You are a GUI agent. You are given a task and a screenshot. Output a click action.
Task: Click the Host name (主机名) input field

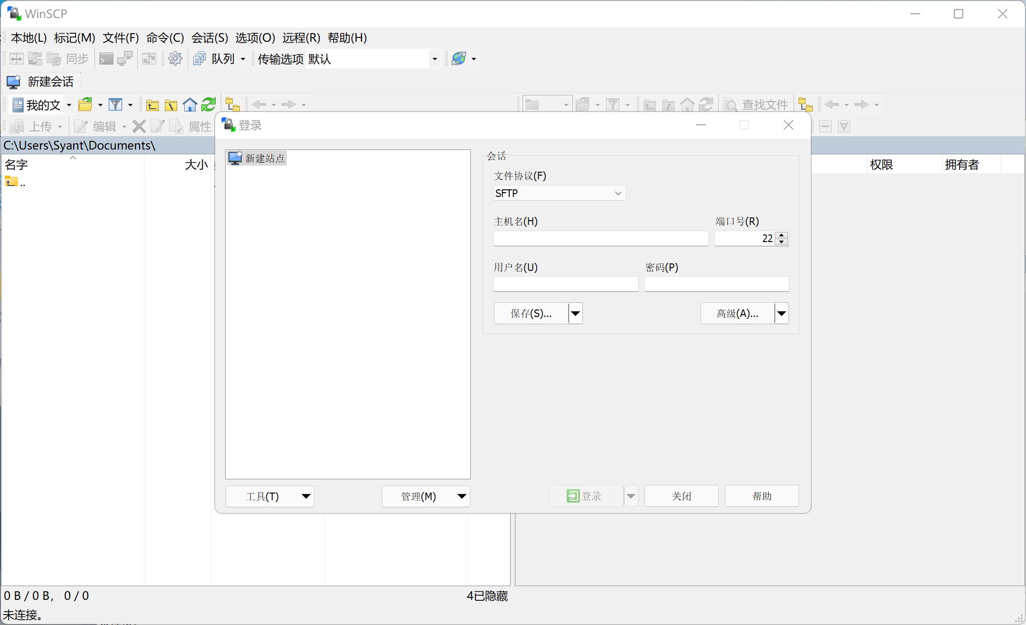pyautogui.click(x=601, y=238)
